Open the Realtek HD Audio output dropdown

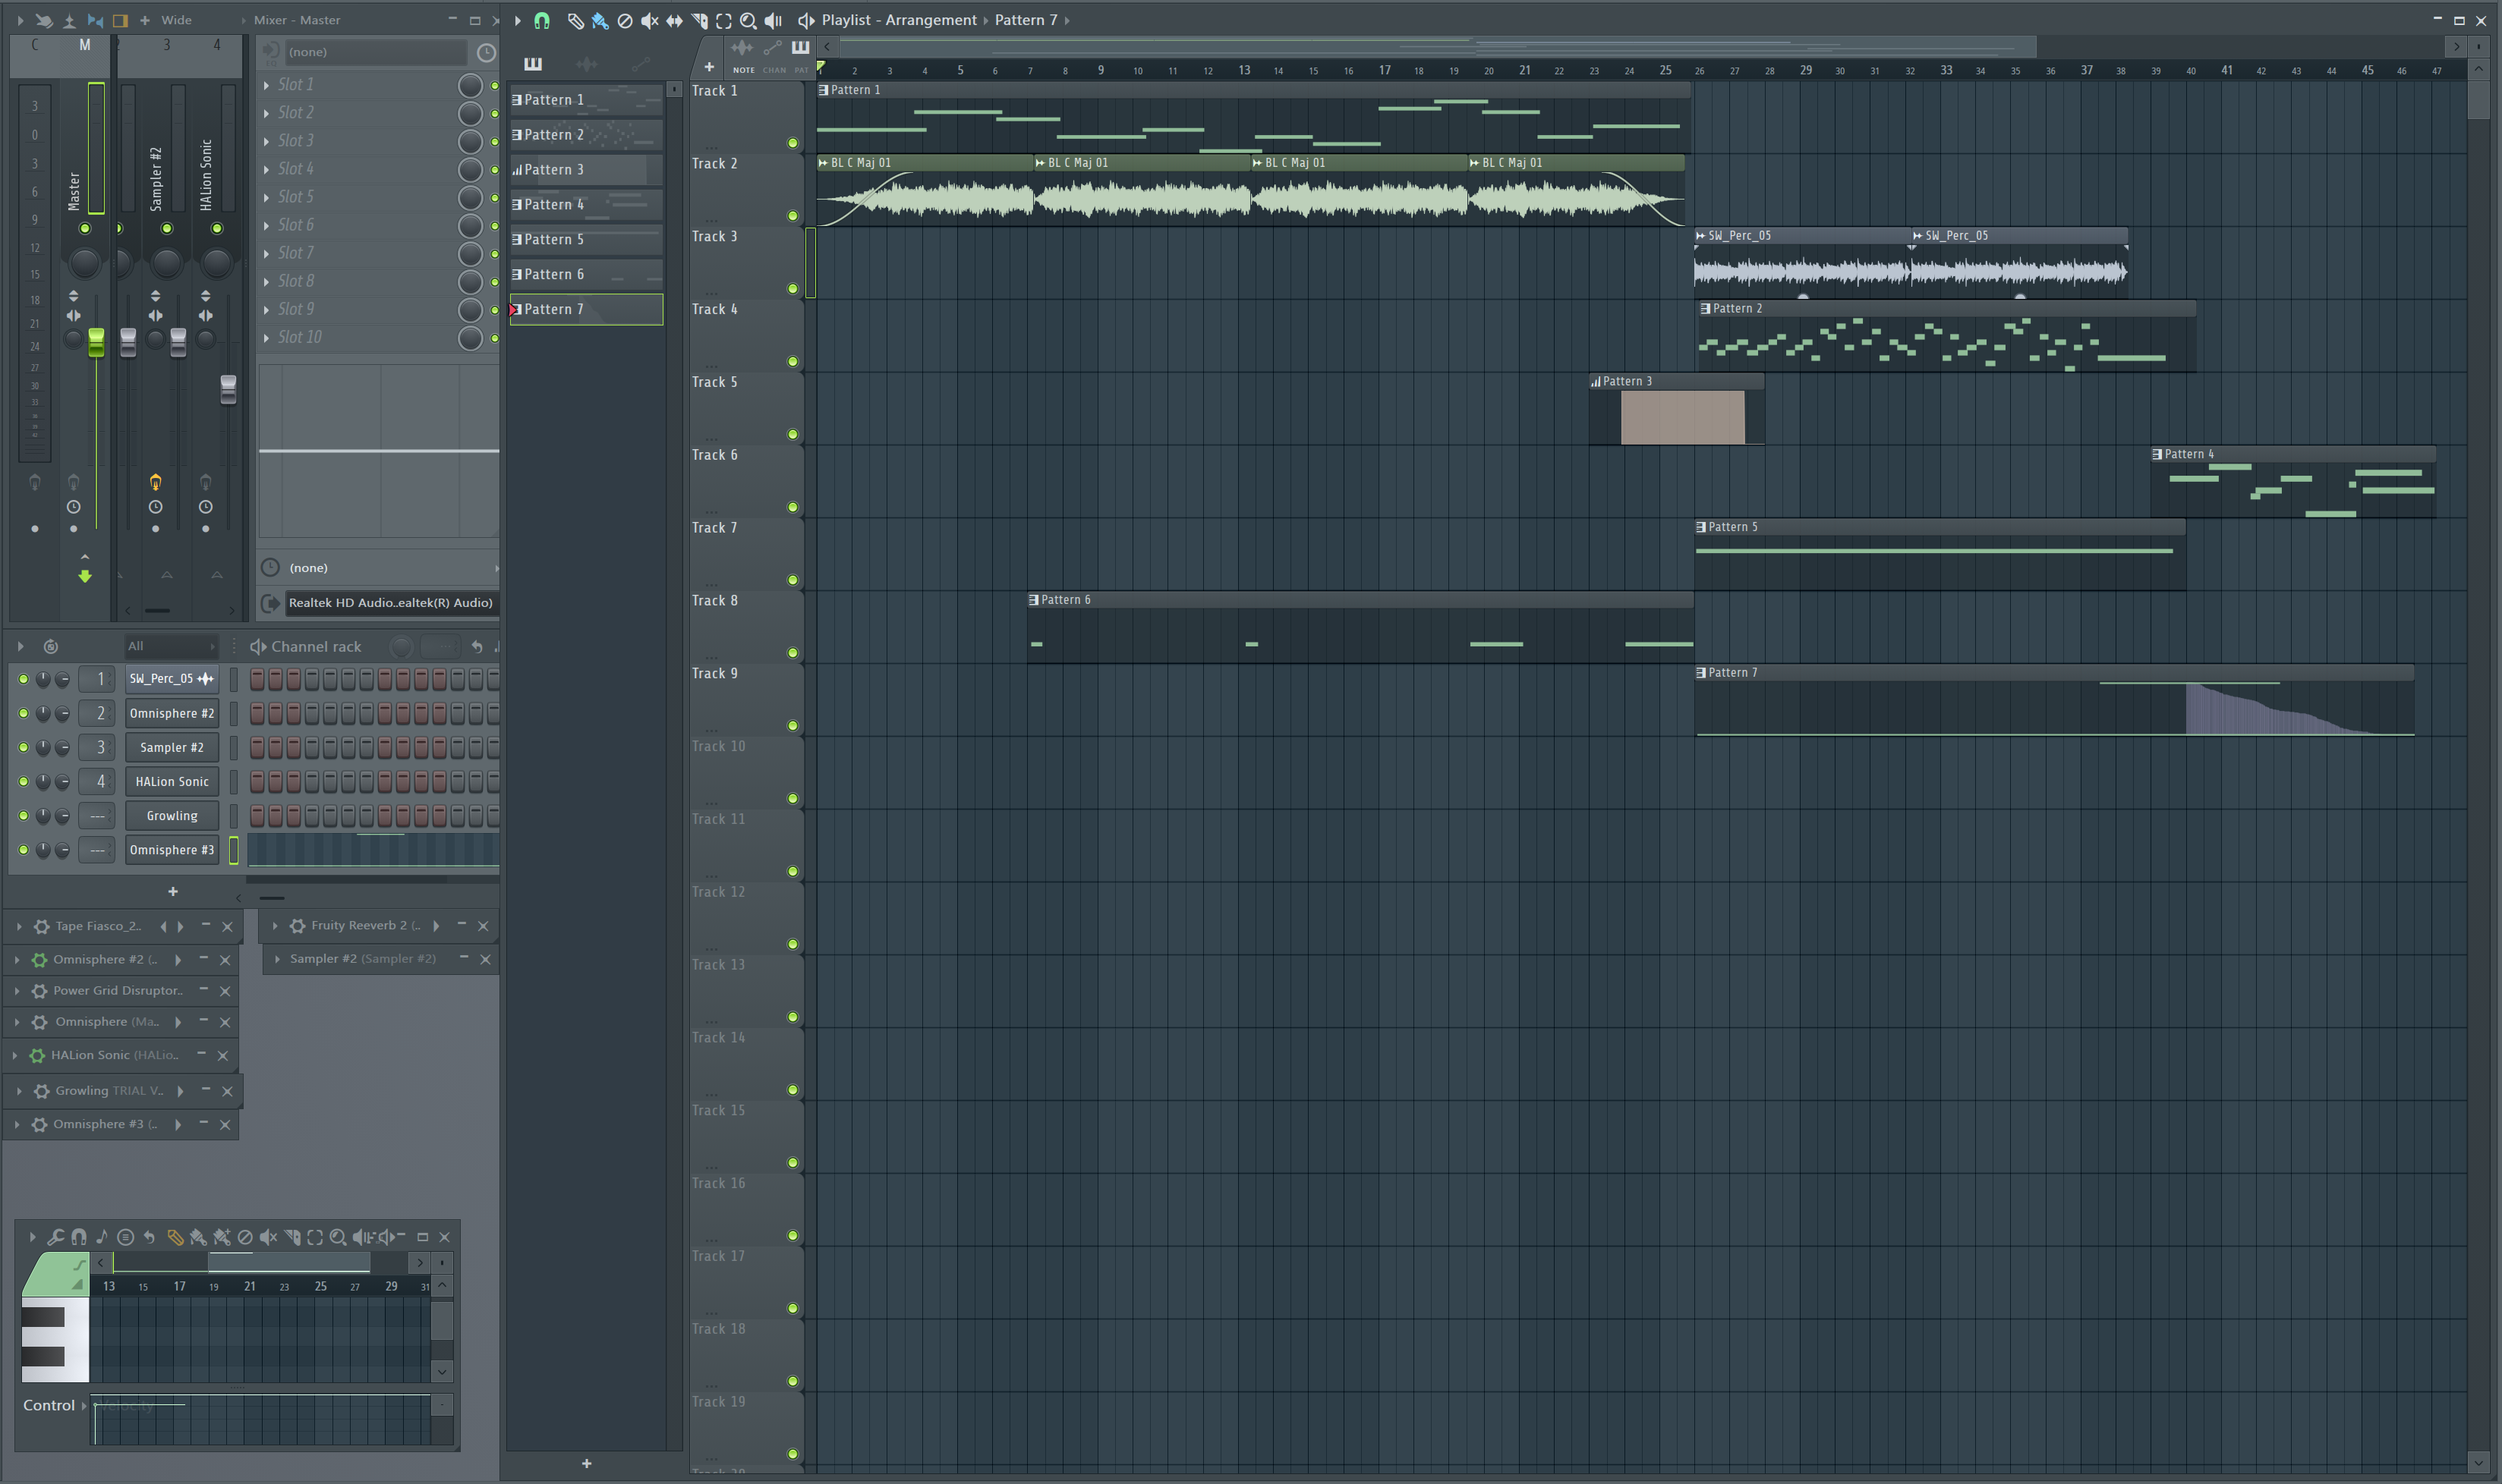(390, 603)
